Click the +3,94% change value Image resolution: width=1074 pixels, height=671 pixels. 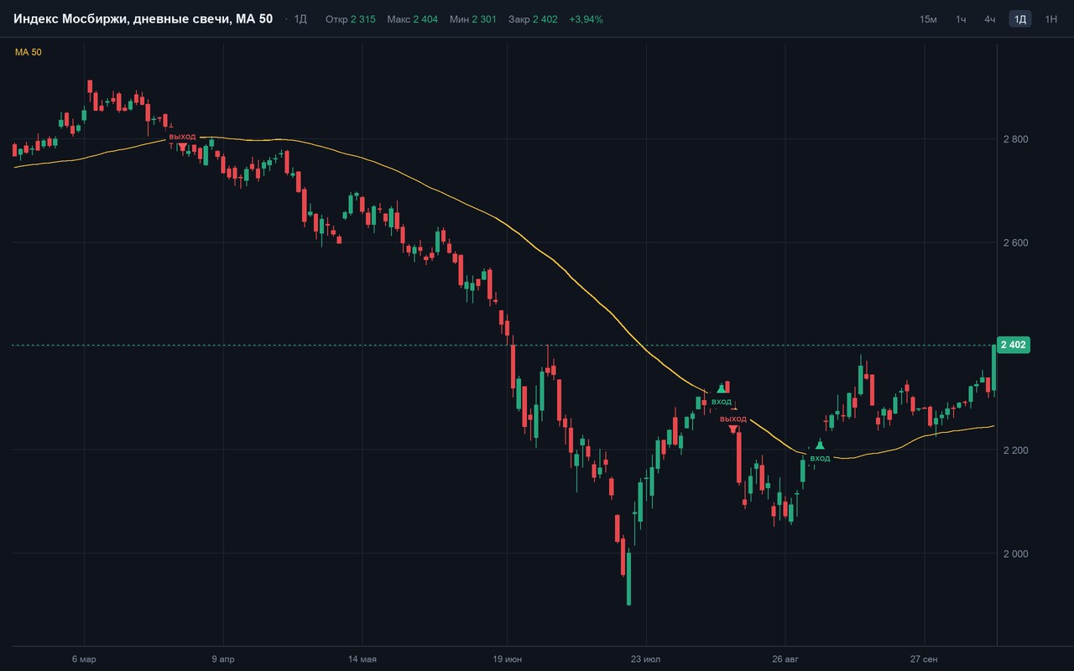coord(585,19)
